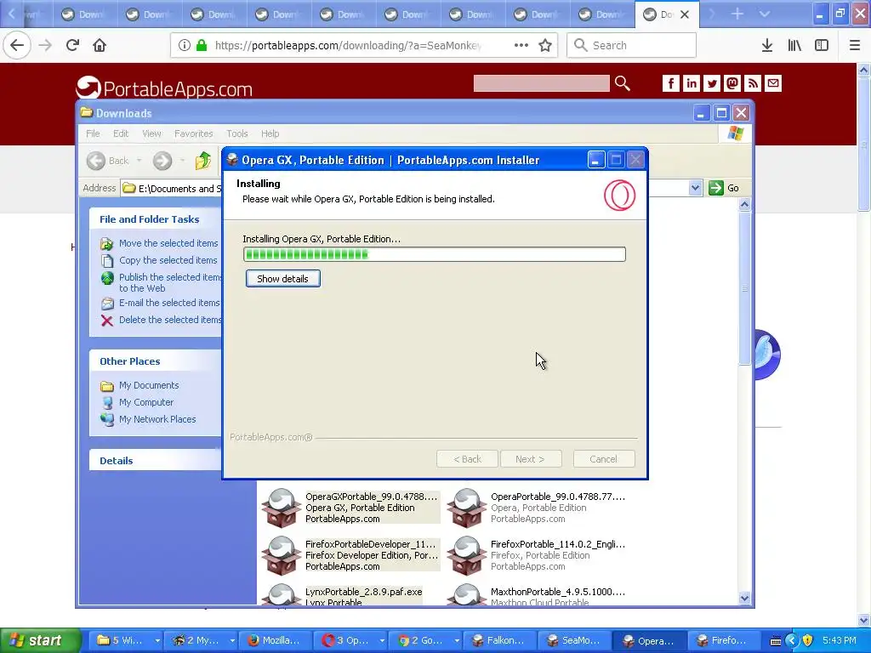Open Address dropdown in Downloads window
871x653 pixels.
click(x=695, y=188)
